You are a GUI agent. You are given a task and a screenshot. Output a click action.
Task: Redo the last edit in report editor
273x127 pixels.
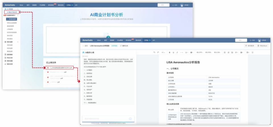(158, 52)
